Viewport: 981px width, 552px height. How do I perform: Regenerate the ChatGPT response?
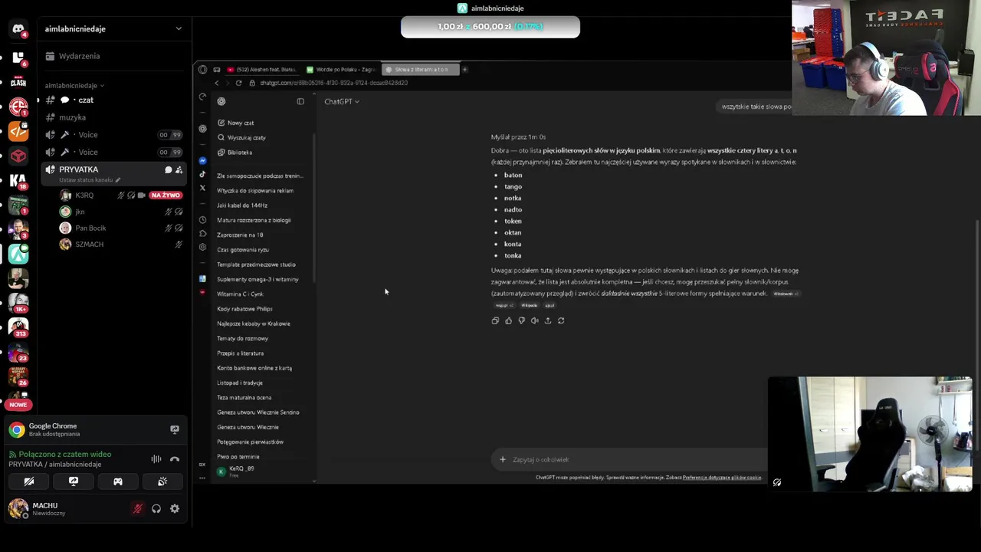tap(561, 320)
